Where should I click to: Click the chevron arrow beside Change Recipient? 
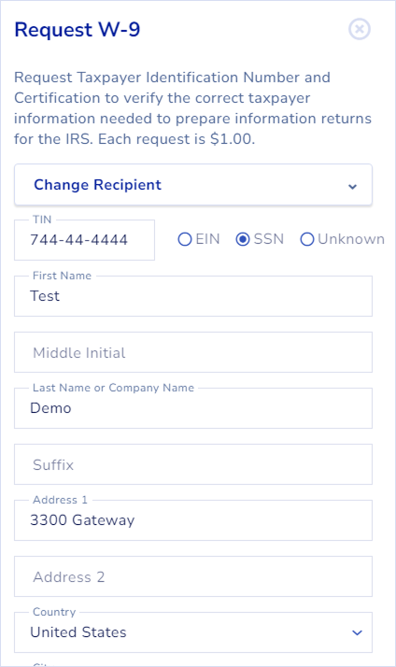pyautogui.click(x=352, y=186)
